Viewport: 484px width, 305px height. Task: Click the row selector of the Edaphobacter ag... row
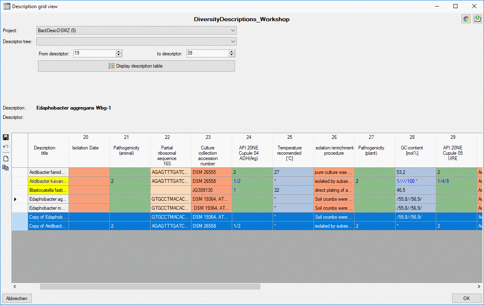(20, 199)
